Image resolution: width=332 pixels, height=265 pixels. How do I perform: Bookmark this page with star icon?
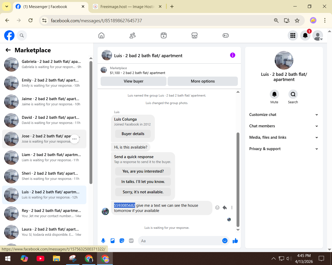tap(297, 20)
